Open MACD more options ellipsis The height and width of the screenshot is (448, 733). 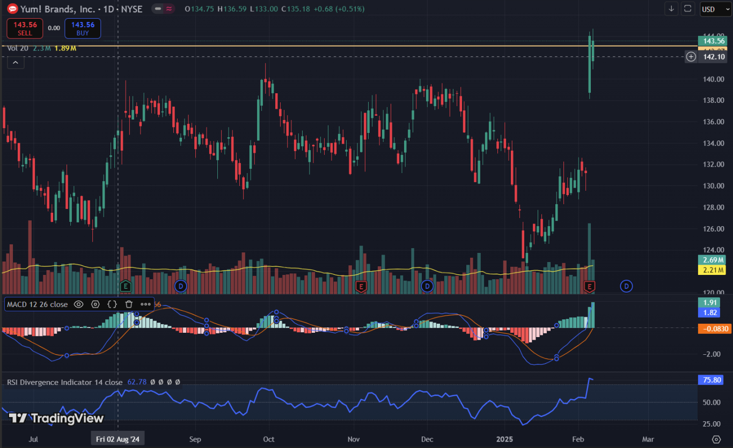pyautogui.click(x=145, y=304)
